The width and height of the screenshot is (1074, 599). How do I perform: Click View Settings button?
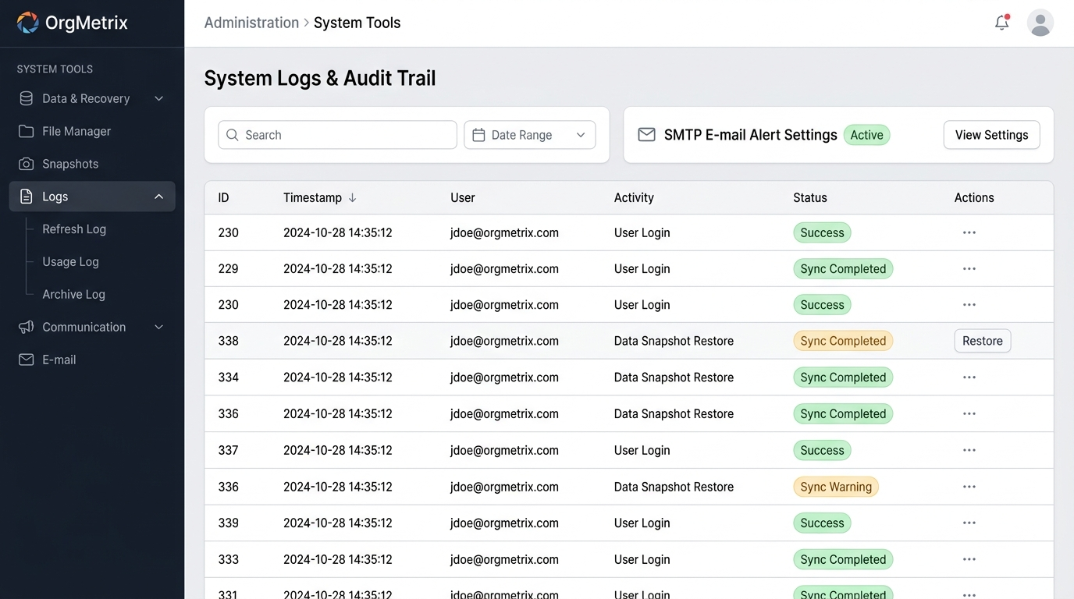(991, 135)
